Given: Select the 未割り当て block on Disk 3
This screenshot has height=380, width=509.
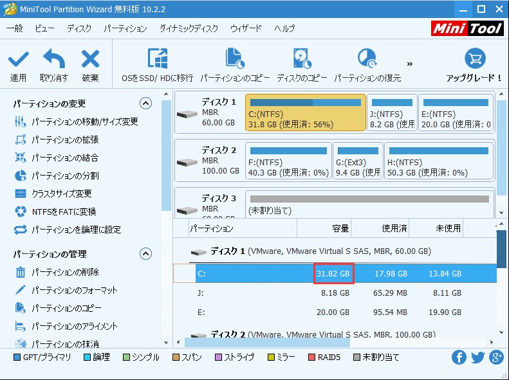Looking at the screenshot, I should [369, 204].
